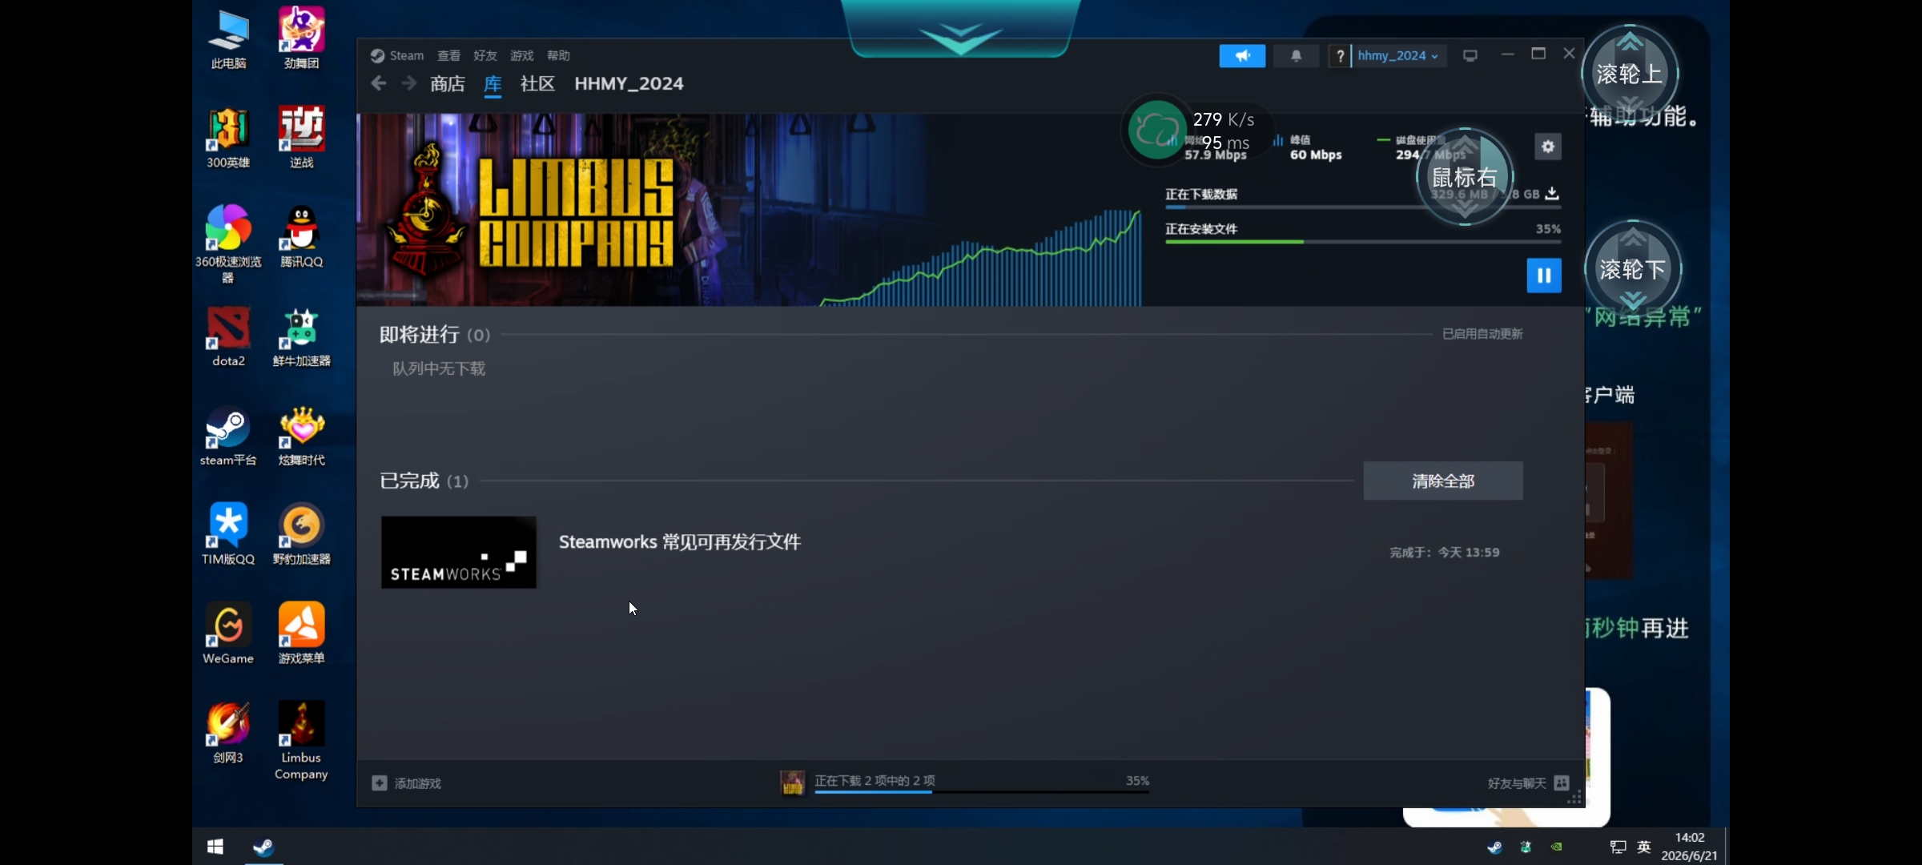This screenshot has height=865, width=1922.
Task: Click 清除全部 button
Action: pyautogui.click(x=1443, y=481)
